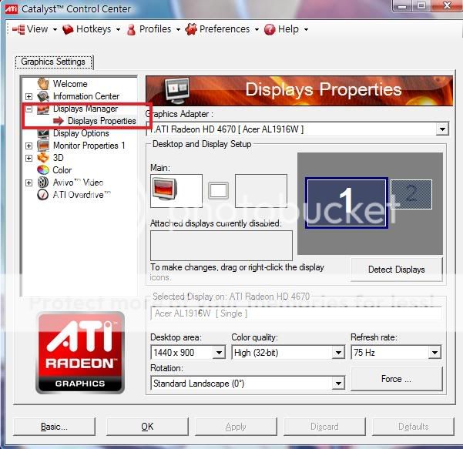This screenshot has width=463, height=449.
Task: Click the Information Center icon
Action: (x=43, y=96)
